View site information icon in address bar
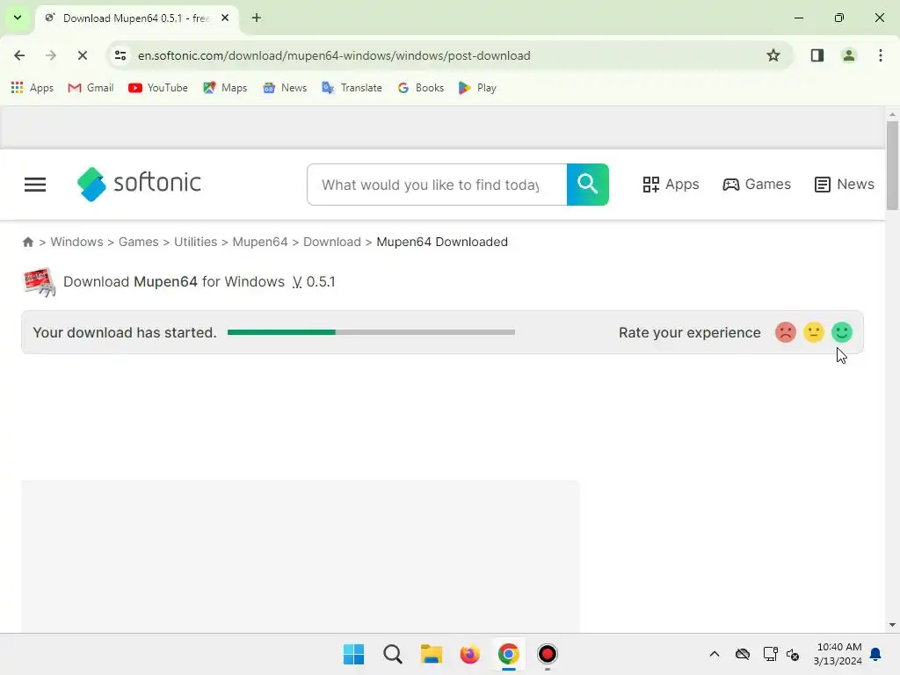Viewport: 900px width, 675px height. pyautogui.click(x=120, y=55)
